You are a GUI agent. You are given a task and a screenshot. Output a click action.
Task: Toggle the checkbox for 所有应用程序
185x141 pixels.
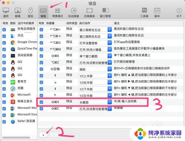(x=4, y=30)
